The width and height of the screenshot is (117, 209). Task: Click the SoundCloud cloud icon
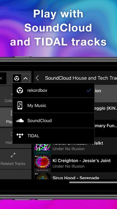click(x=20, y=121)
